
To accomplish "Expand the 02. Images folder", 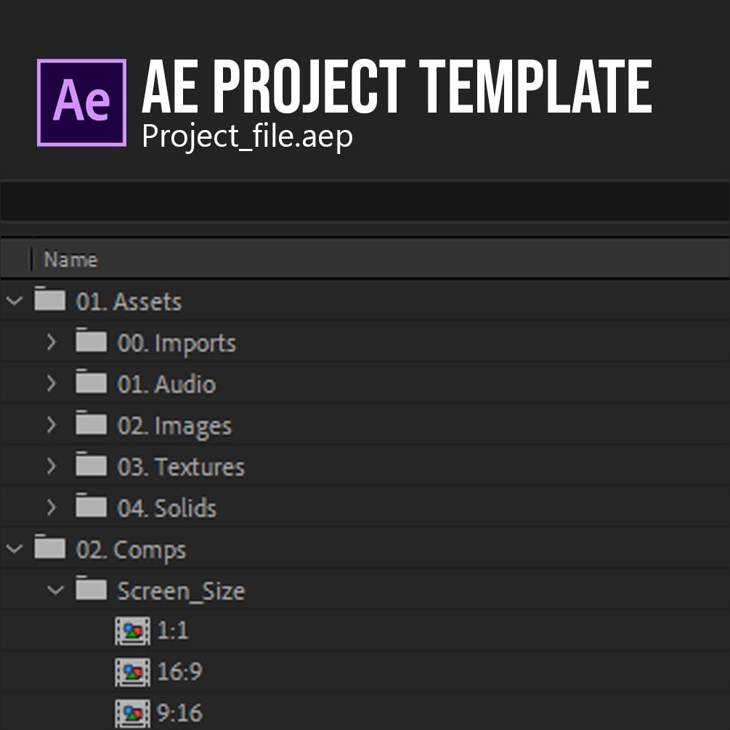I will pyautogui.click(x=52, y=425).
